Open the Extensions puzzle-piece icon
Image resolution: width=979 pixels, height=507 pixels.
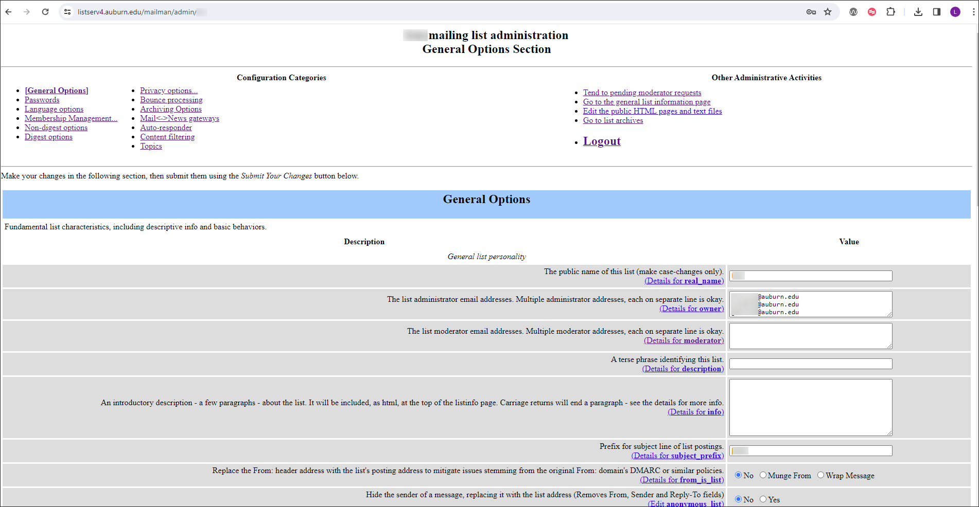891,12
